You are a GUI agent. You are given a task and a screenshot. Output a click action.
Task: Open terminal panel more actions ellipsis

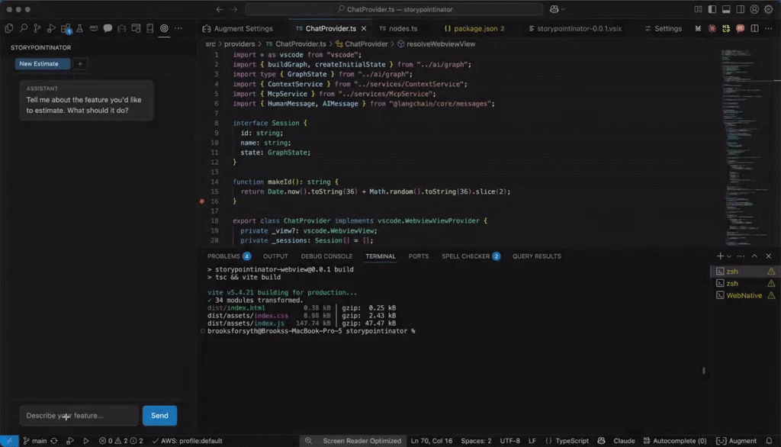pos(741,256)
